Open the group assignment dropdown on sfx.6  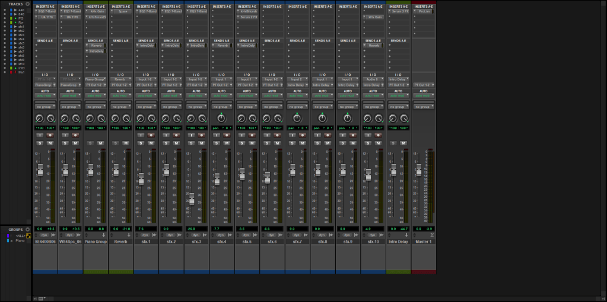tap(271, 107)
